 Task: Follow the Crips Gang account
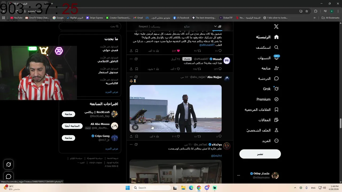point(68,138)
